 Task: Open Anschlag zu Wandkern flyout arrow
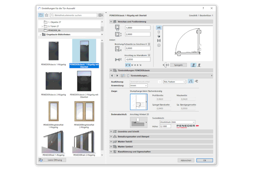[x=149, y=55]
